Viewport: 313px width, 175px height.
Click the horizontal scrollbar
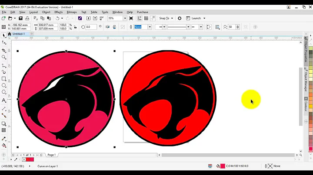(x=228, y=155)
